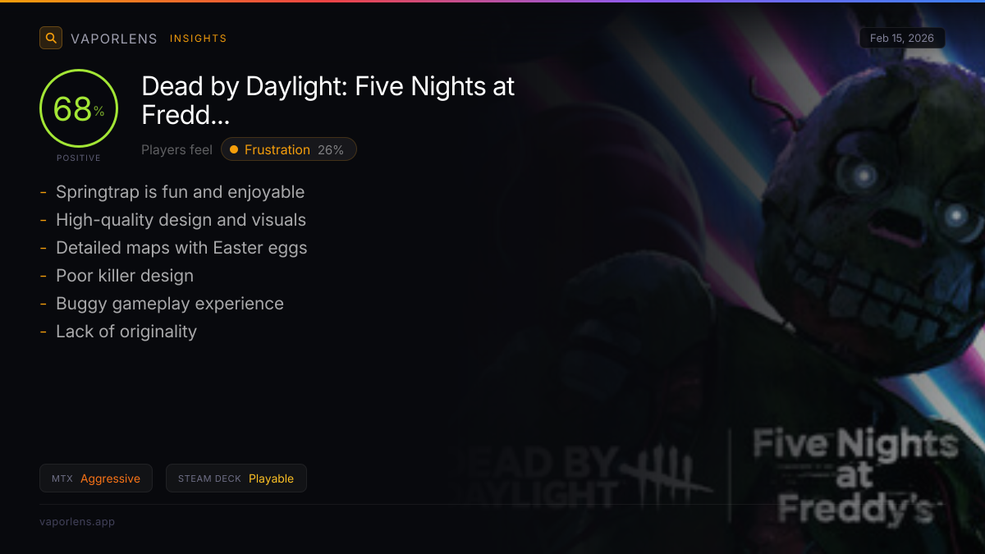Click "Detailed maps with Easter eggs" insight
Image resolution: width=985 pixels, height=554 pixels.
pyautogui.click(x=181, y=248)
